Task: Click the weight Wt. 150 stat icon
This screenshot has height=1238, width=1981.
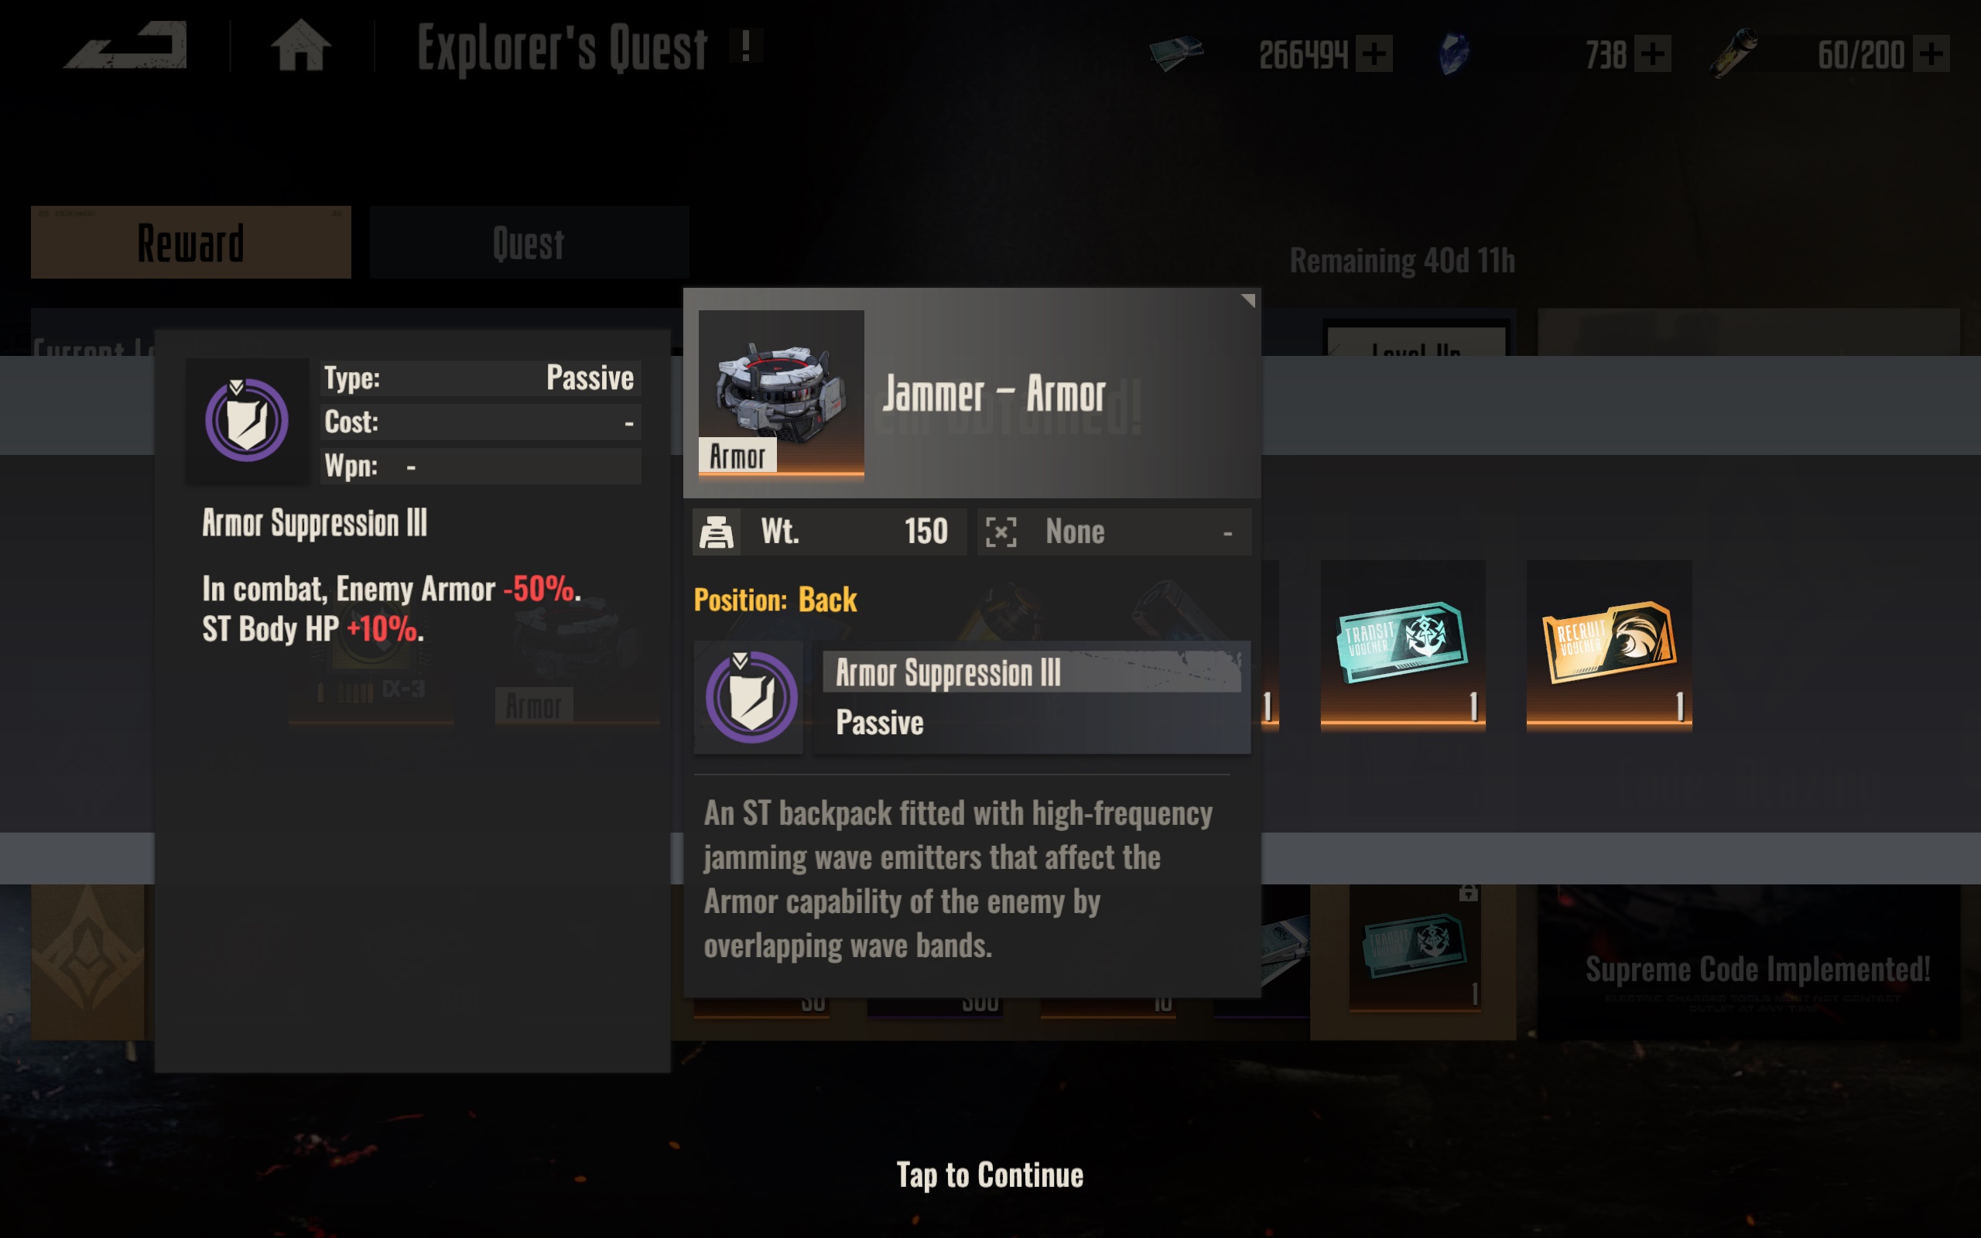Action: tap(717, 532)
